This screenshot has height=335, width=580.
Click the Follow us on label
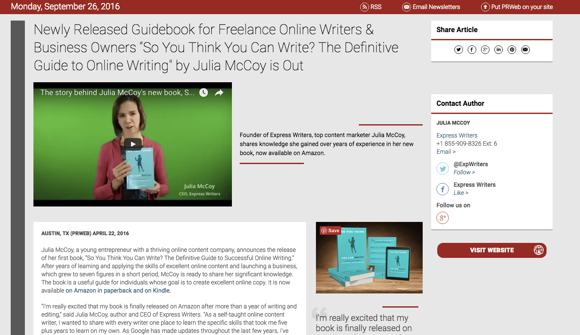click(453, 205)
